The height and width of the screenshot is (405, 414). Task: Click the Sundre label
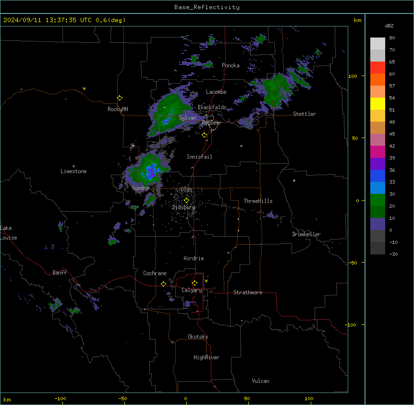(140, 188)
